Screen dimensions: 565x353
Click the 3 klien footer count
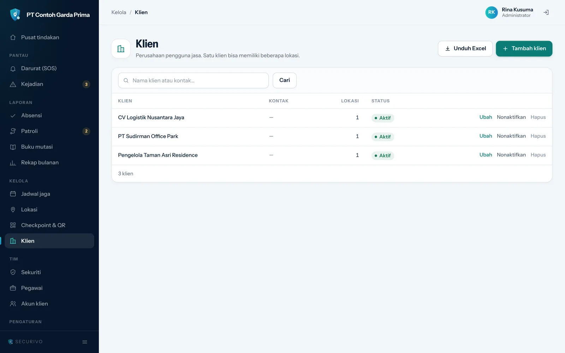pyautogui.click(x=126, y=174)
